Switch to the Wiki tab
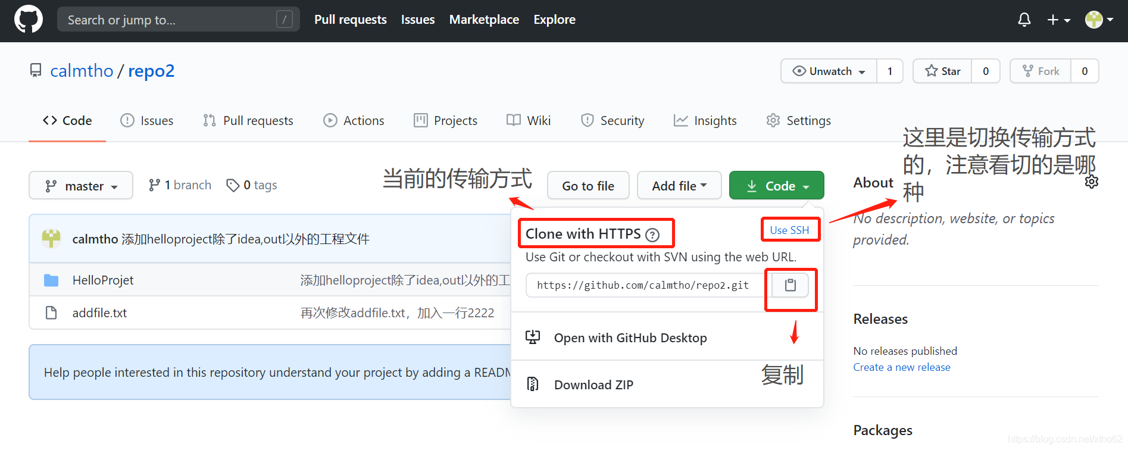Viewport: 1128px width, 450px height. 529,121
